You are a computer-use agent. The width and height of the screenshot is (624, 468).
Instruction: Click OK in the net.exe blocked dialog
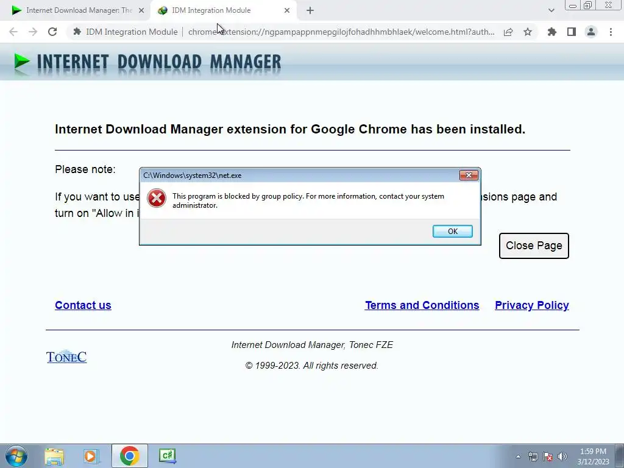click(453, 231)
